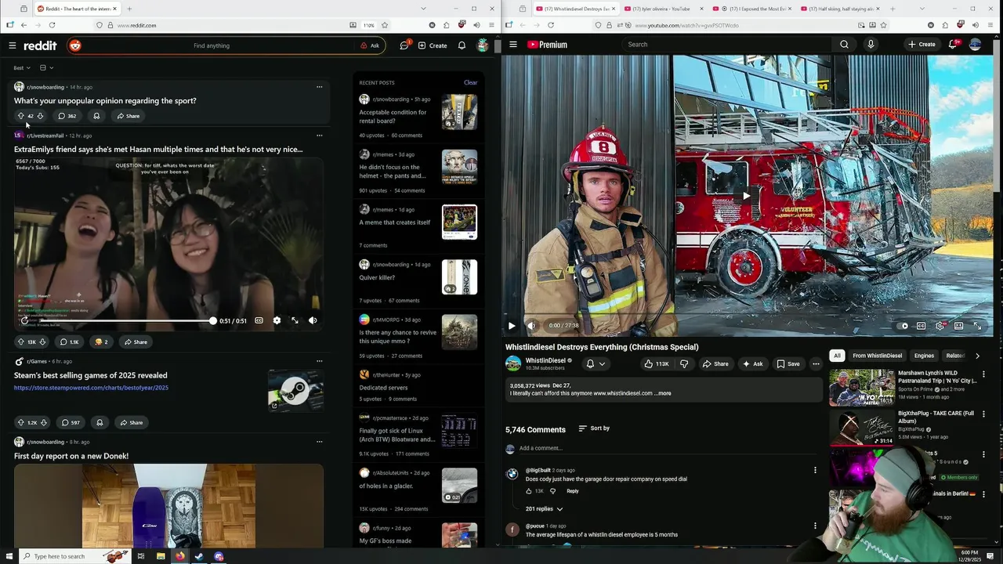Mute the YouTube video volume
Screen dimensions: 1003x564
[x=531, y=326]
